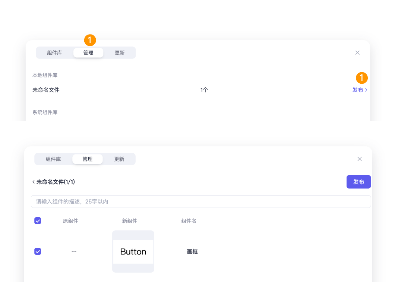Uncheck the 画框 component row checkbox
This screenshot has width=395, height=282.
tap(38, 251)
